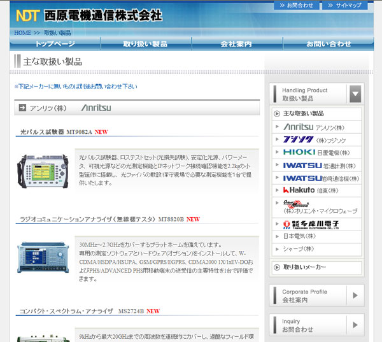This screenshot has width=382, height=342.
Task: Select the 会社案内 navigation tab
Action: click(x=236, y=44)
